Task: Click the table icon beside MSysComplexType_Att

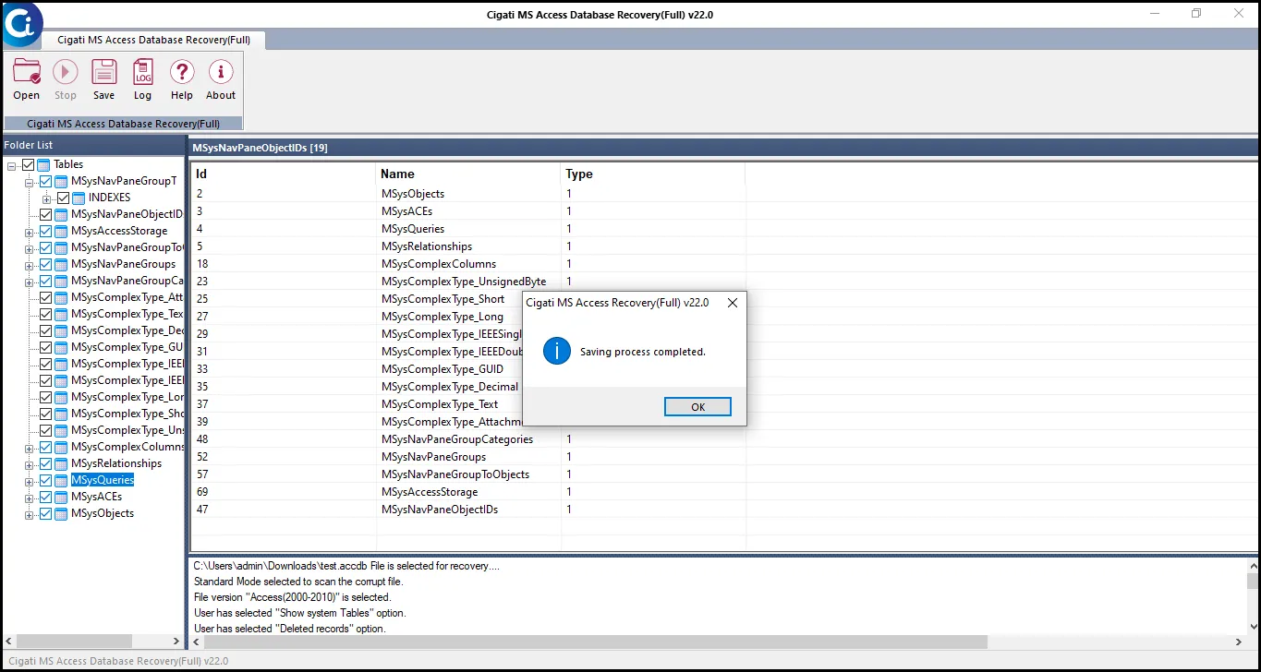Action: pos(61,297)
